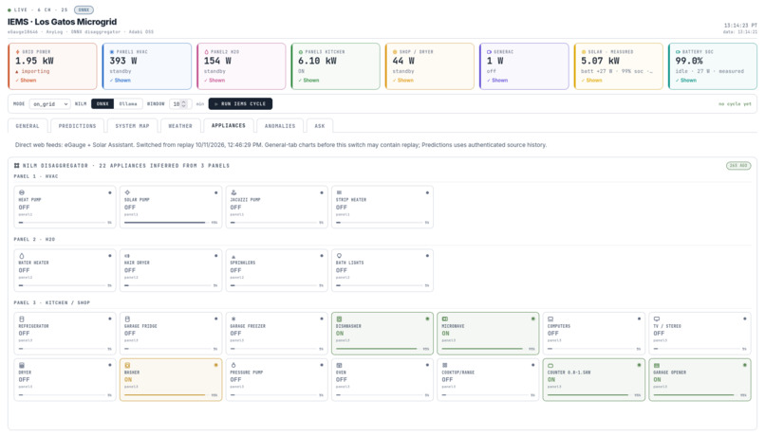The width and height of the screenshot is (765, 436).
Task: Open the Weather tab
Action: 180,126
